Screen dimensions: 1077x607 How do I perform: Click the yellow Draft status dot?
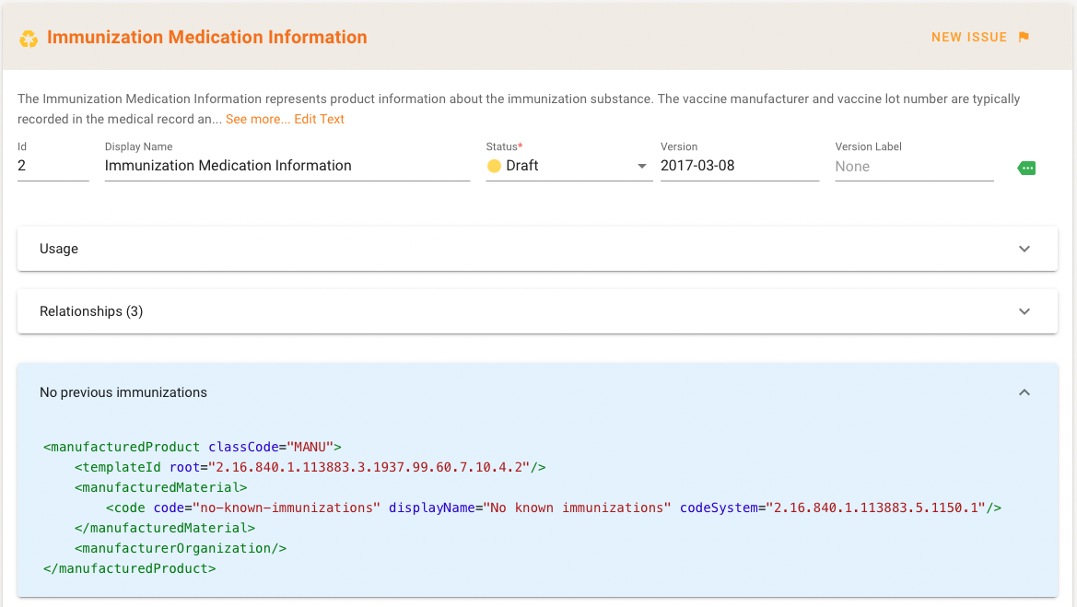click(x=494, y=167)
